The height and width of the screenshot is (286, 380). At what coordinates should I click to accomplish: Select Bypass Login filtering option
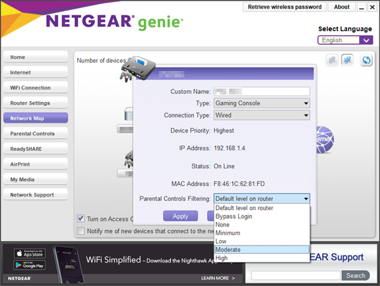point(262,216)
